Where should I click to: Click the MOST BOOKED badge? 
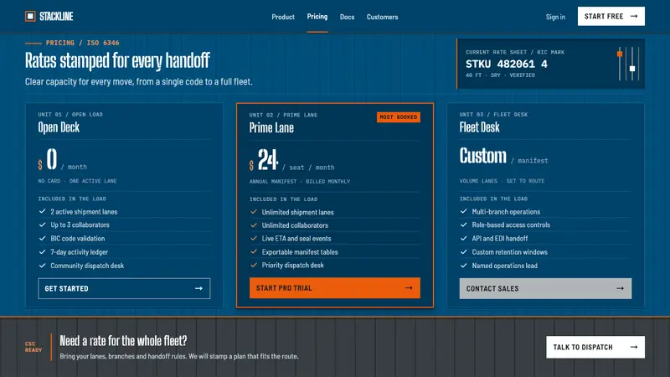click(x=399, y=117)
